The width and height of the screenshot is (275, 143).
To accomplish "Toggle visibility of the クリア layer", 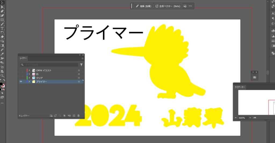I will (21, 78).
